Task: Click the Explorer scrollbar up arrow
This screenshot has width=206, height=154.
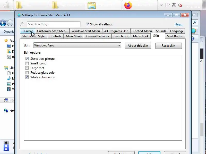Action: 201,61
